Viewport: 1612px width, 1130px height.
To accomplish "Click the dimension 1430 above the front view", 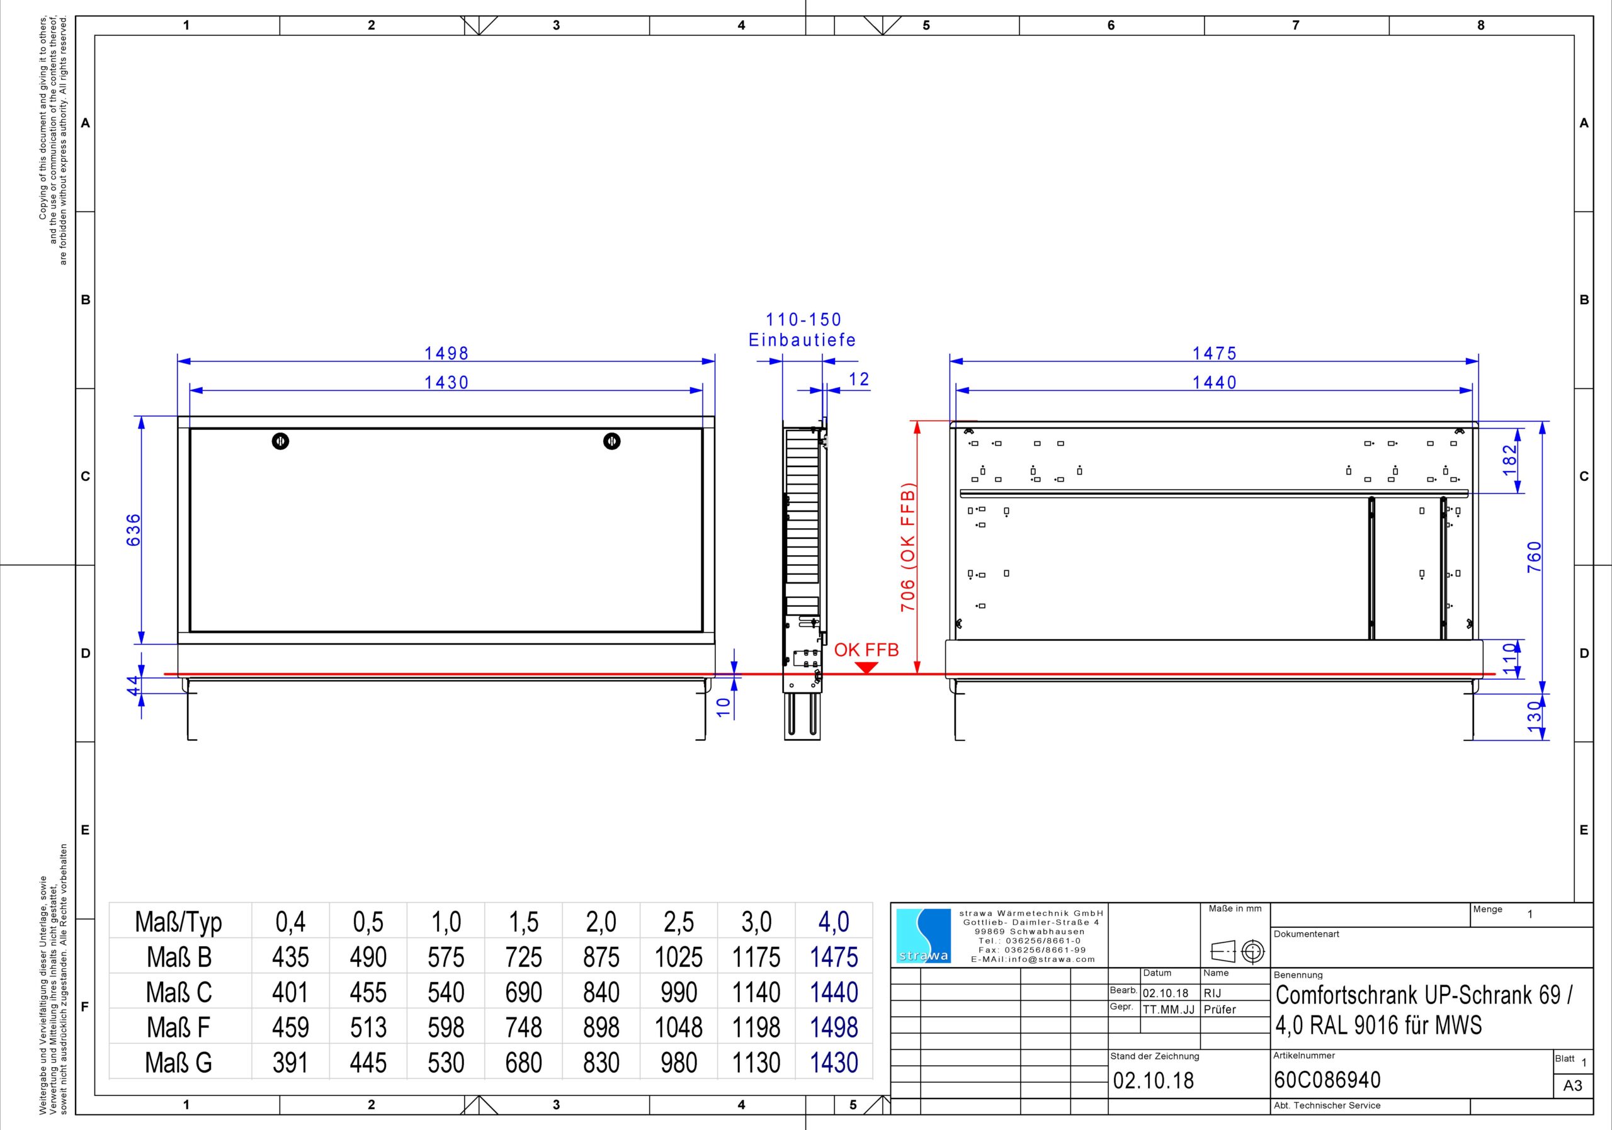I will 446,383.
